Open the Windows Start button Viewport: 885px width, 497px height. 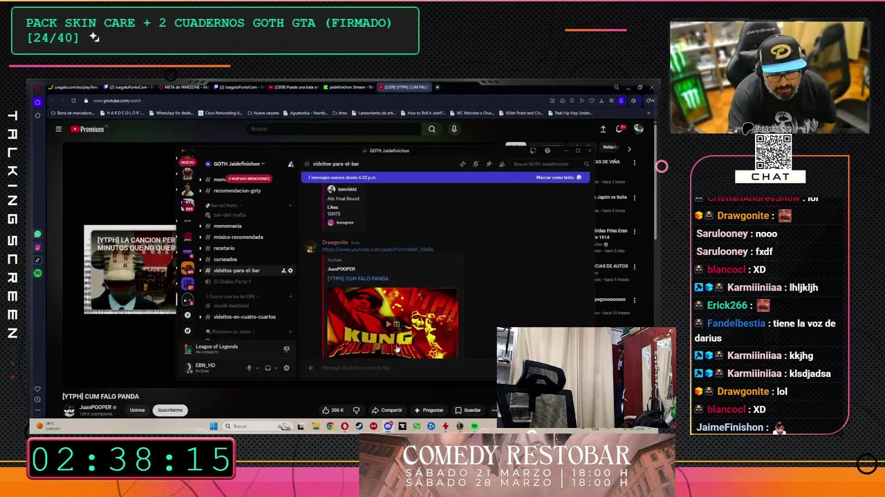[214, 426]
